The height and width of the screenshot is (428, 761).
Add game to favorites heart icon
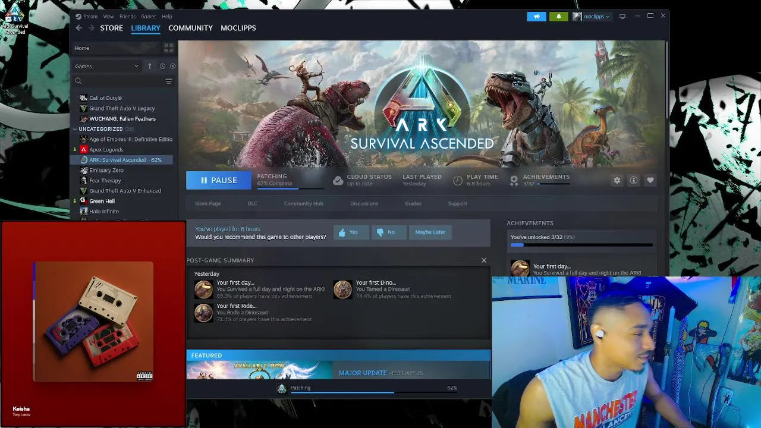[650, 180]
